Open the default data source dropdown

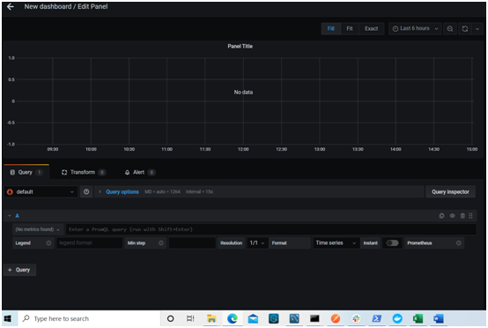pyautogui.click(x=41, y=192)
